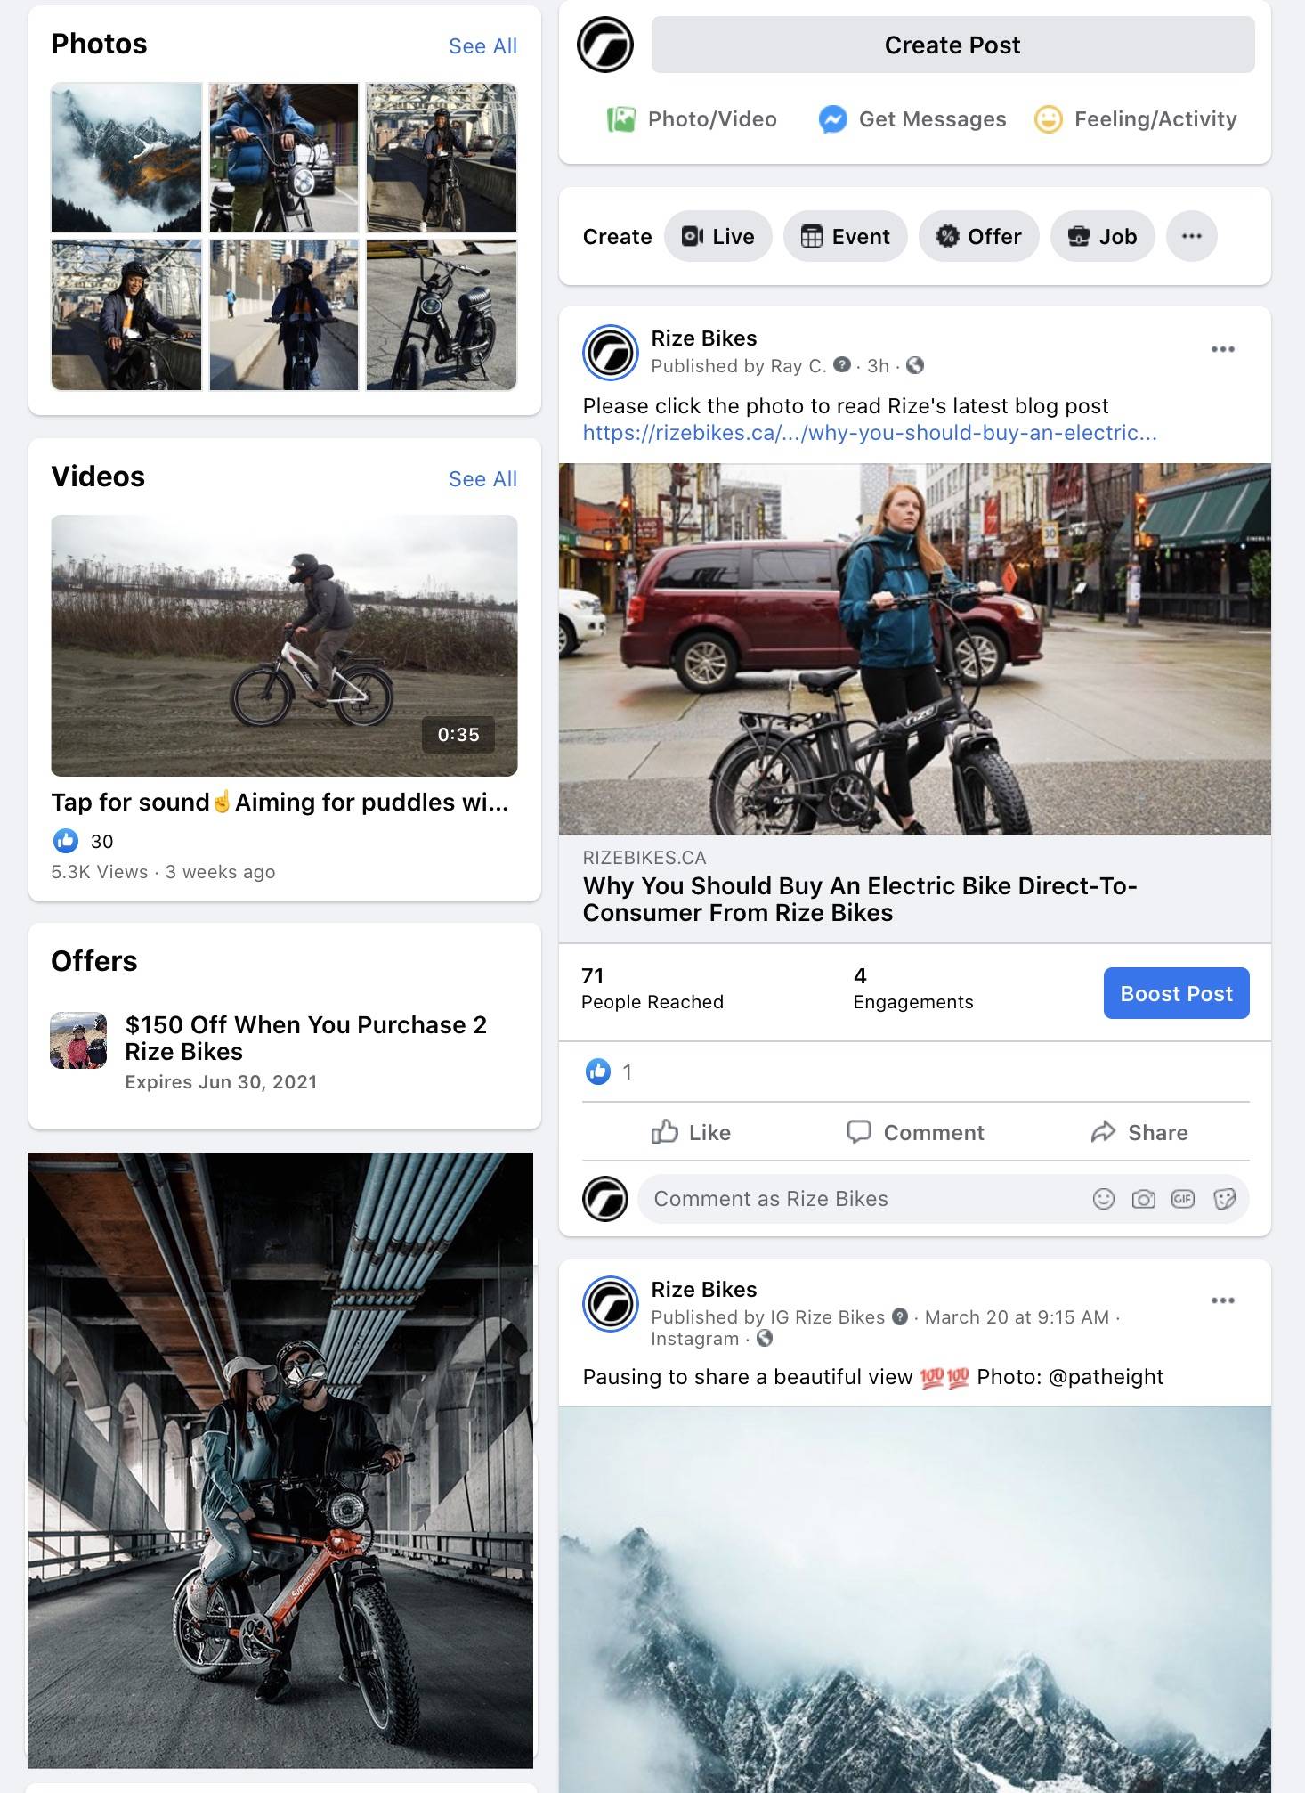Select Feeling/Activity for the post
Screen dimensions: 1305x1793
coord(1135,119)
